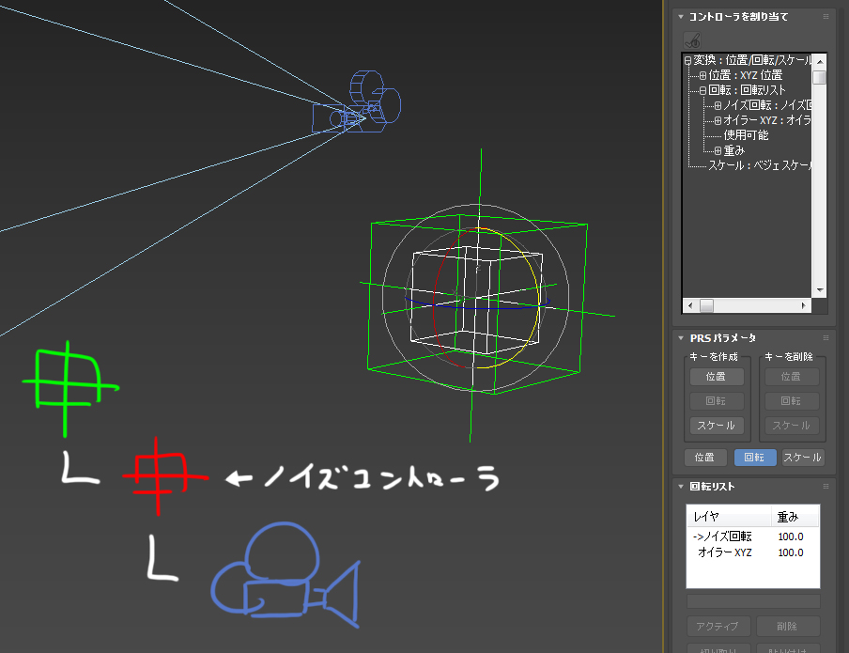Click the empty field below layer list

pos(752,601)
